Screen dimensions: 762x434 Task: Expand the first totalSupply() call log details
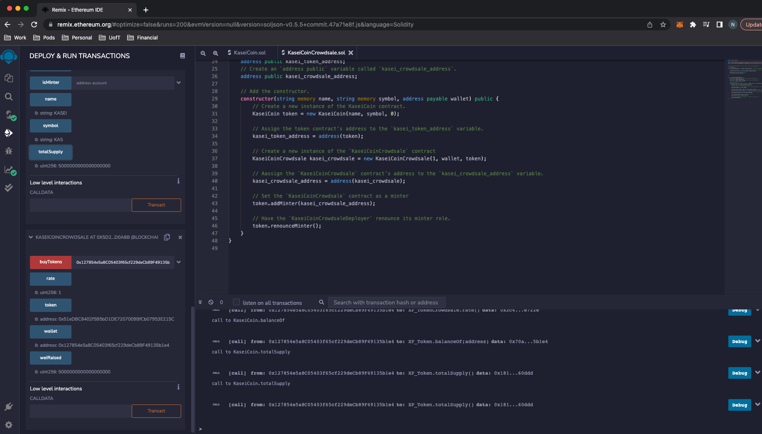757,373
